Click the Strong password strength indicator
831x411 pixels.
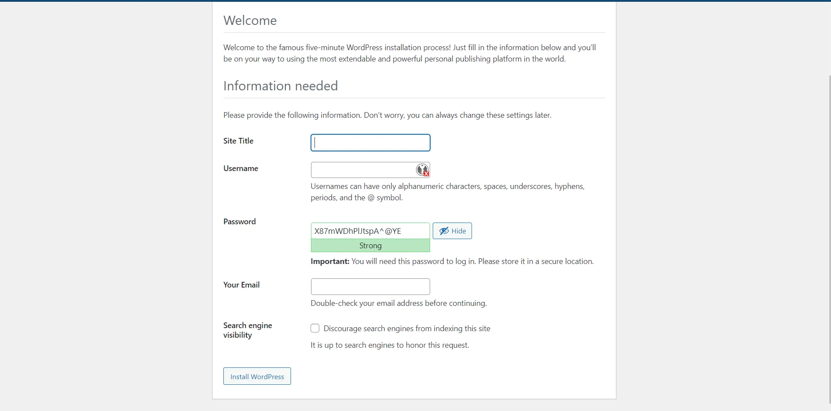tap(370, 246)
